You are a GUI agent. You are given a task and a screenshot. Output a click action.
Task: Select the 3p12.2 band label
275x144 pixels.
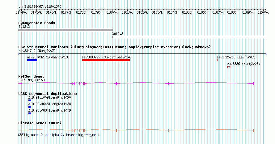click(117, 34)
